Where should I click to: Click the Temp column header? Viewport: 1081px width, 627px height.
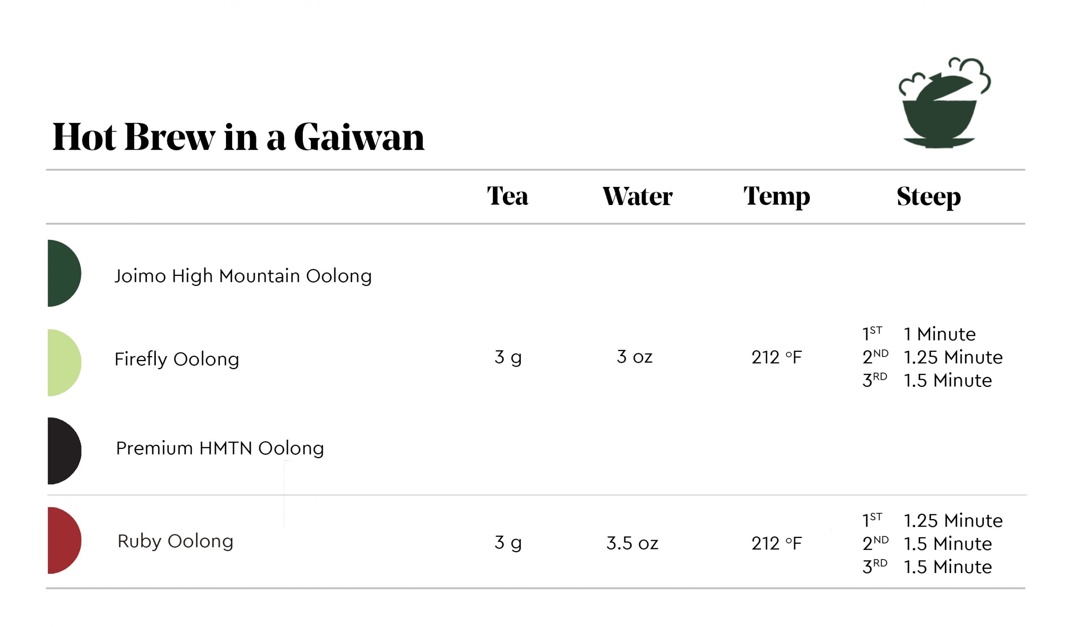tap(777, 197)
